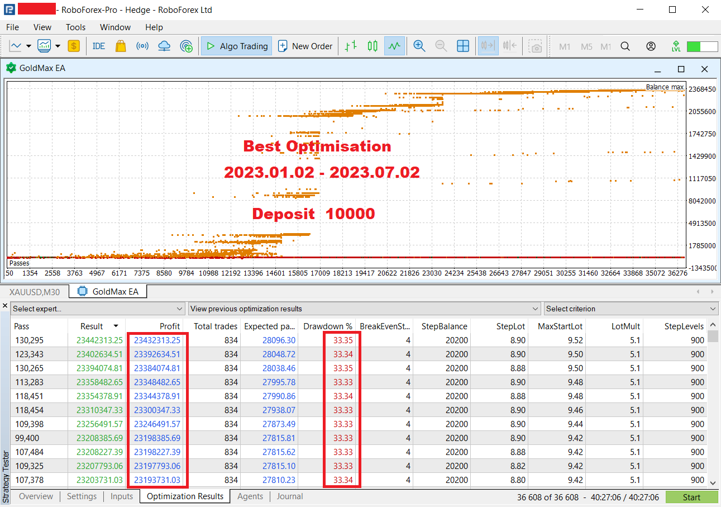Switch to candlestick chart view
Screen dimensions: 721x507
[x=373, y=46]
